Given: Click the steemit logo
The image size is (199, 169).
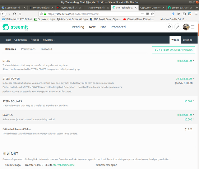Looking at the screenshot, I should tap(15, 27).
